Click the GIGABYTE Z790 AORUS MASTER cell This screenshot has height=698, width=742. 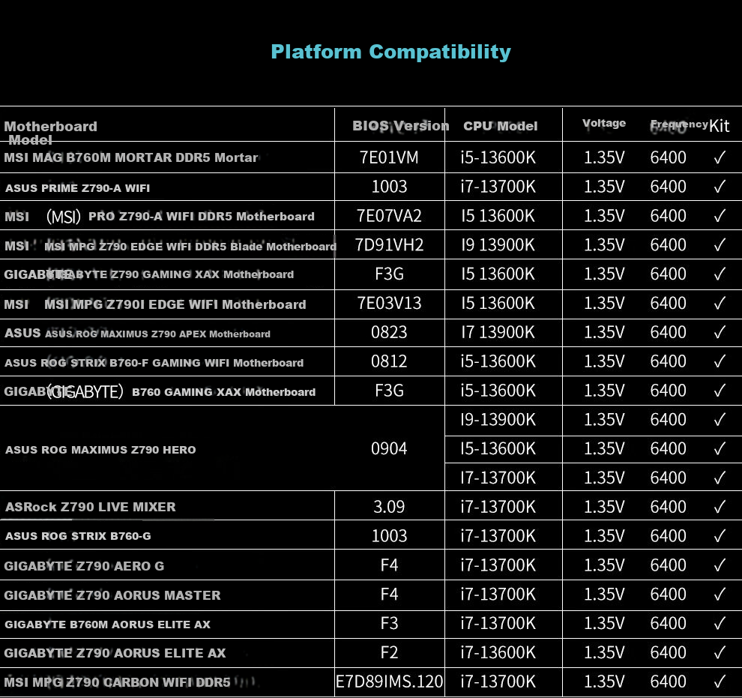[112, 595]
